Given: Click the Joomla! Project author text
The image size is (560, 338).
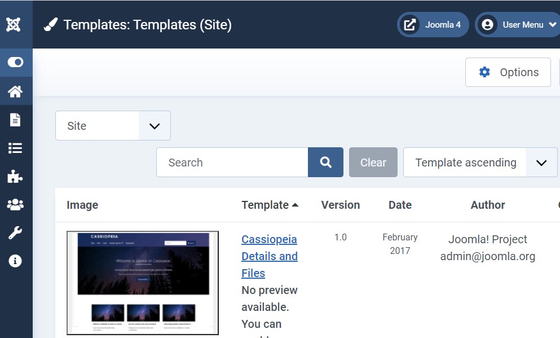Looking at the screenshot, I should pos(488,239).
